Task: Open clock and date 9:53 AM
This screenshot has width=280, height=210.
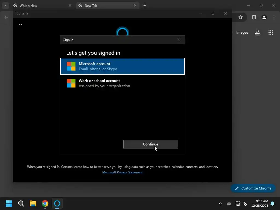Action: (260, 203)
